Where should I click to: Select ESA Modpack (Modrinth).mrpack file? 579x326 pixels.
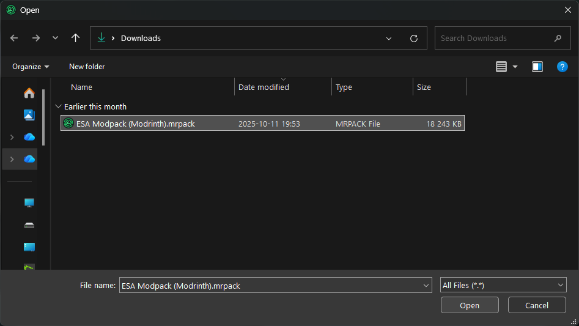tap(136, 124)
